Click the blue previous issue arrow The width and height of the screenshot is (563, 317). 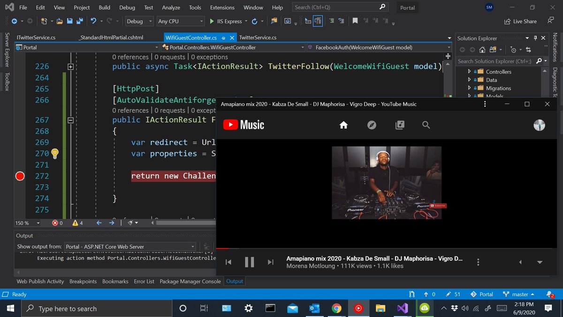(99, 223)
